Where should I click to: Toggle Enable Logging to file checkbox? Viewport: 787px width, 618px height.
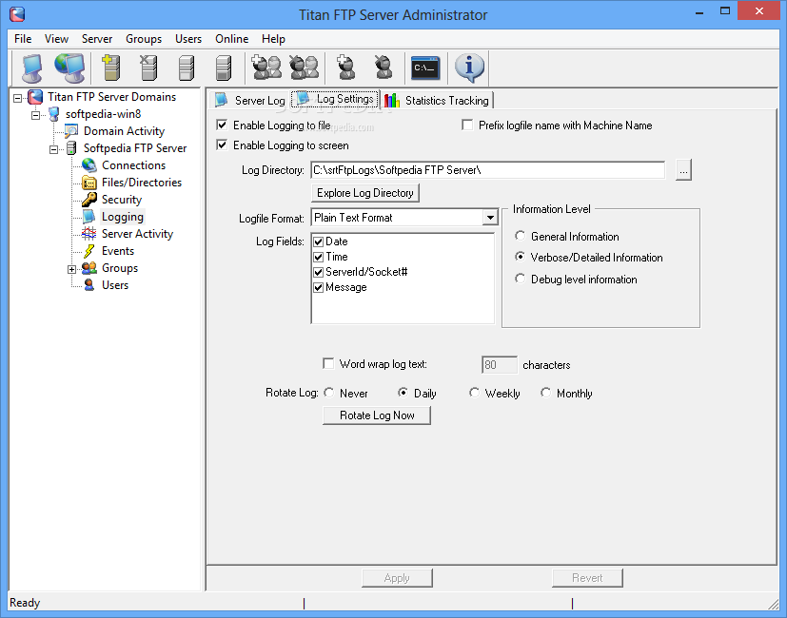222,125
